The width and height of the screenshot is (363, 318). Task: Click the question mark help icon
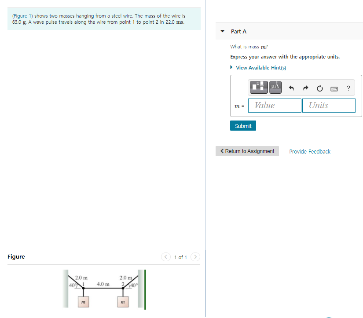pyautogui.click(x=348, y=88)
